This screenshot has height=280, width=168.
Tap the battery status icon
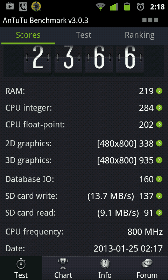pyautogui.click(x=127, y=7)
